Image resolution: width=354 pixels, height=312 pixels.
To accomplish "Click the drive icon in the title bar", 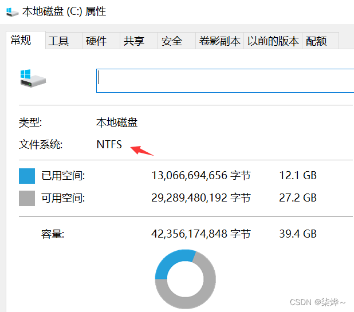I will point(10,11).
